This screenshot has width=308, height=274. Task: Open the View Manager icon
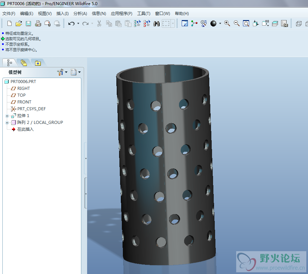click(x=285, y=23)
